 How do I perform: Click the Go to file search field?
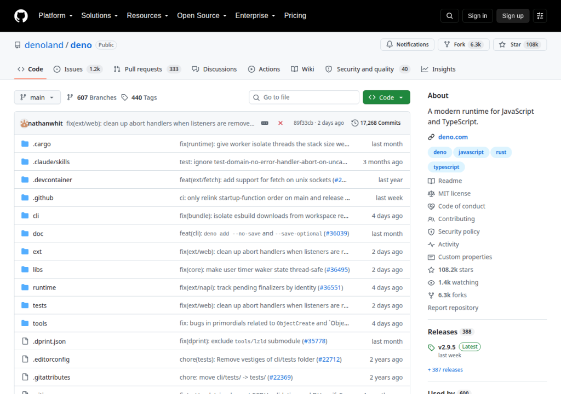coord(304,97)
